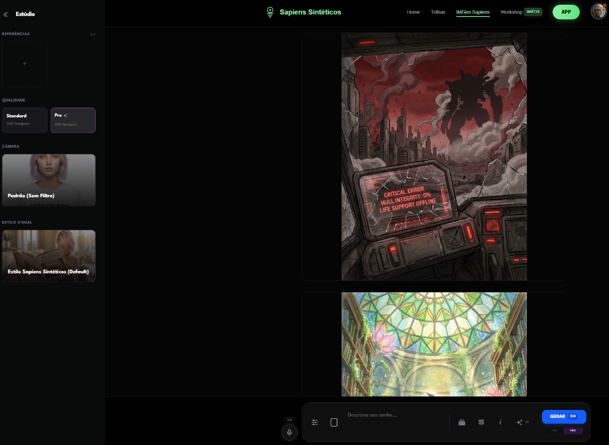Open the Padrão (Sem Filtro) camera selector
Screen dimensions: 609x445
coord(49,180)
